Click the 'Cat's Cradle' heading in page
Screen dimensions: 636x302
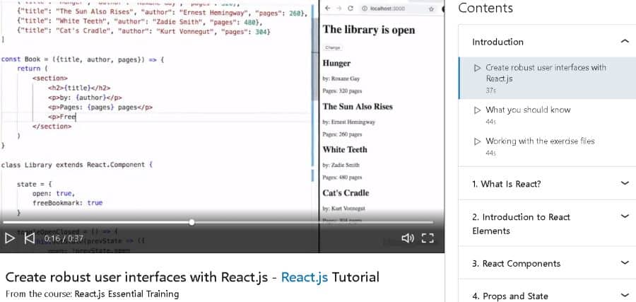point(346,193)
